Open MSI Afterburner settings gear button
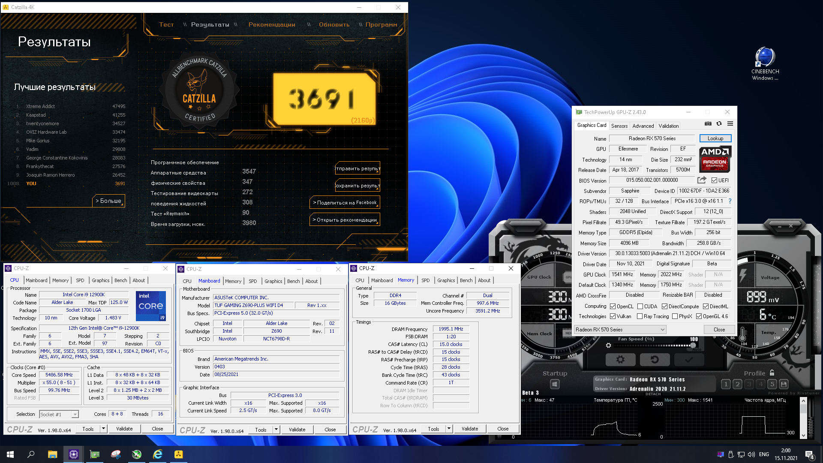The height and width of the screenshot is (463, 823). point(620,360)
